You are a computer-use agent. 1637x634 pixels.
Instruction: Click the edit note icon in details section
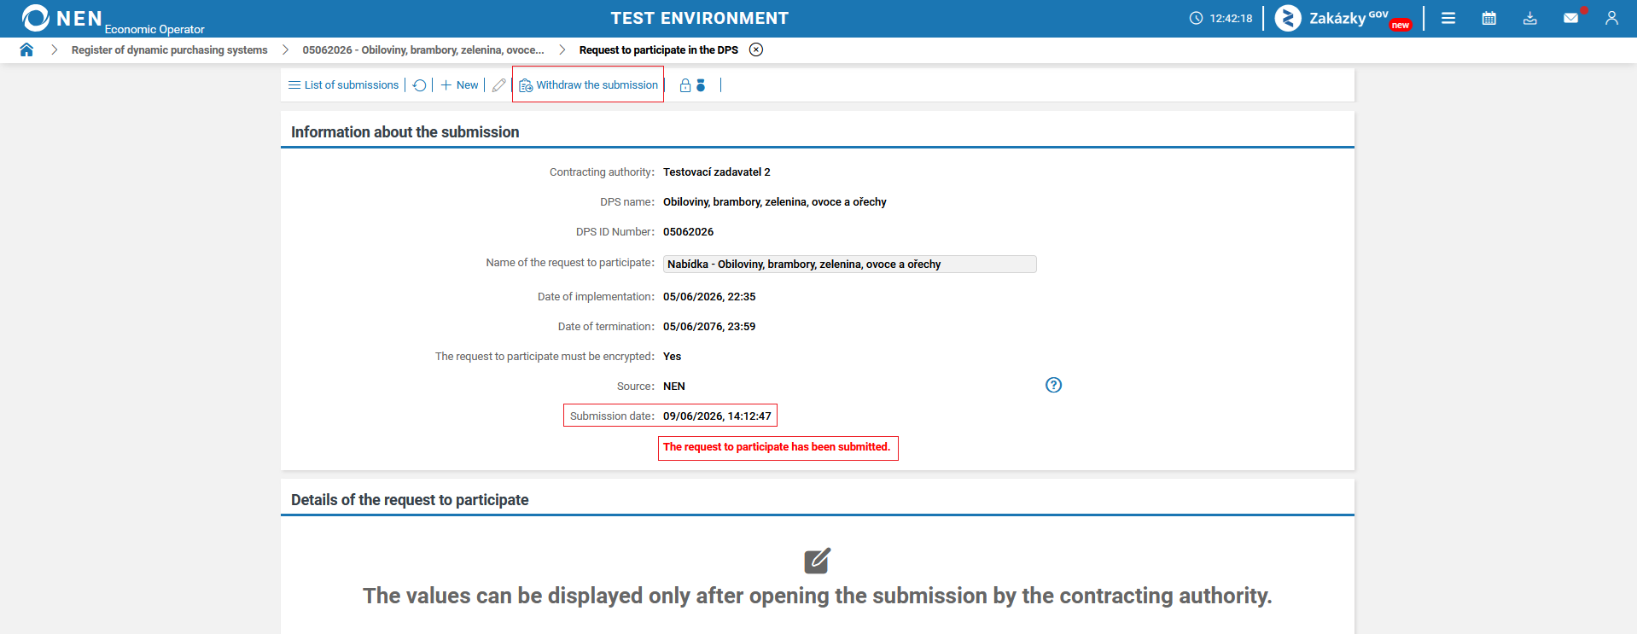817,561
